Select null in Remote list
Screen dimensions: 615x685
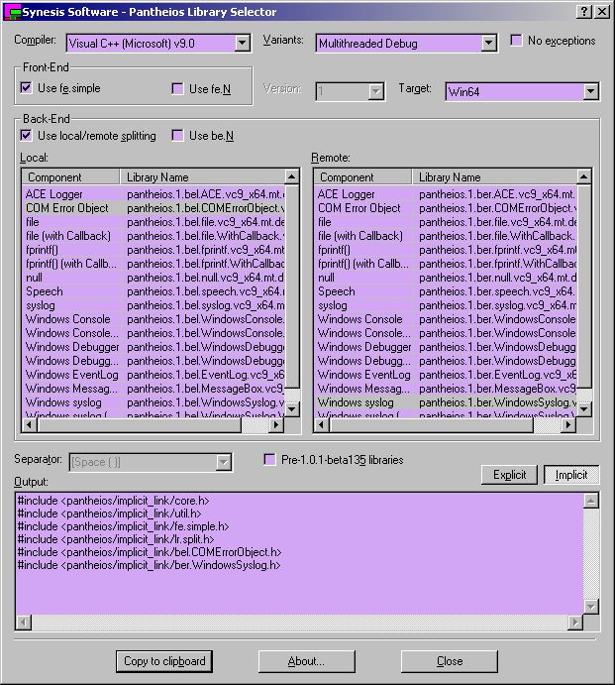coord(446,278)
